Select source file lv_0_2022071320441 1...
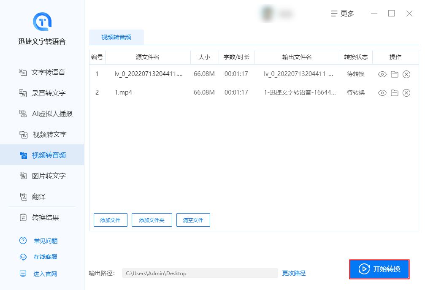The height and width of the screenshot is (290, 425). coord(149,74)
